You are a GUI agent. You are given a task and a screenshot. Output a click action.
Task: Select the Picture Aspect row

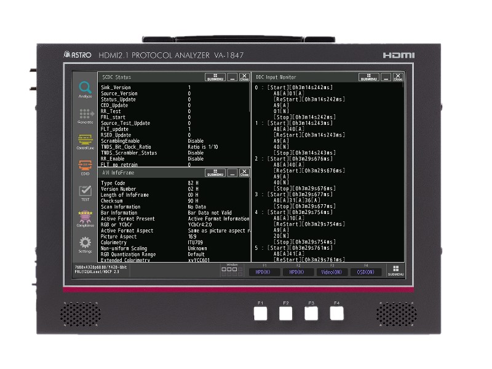(175, 237)
